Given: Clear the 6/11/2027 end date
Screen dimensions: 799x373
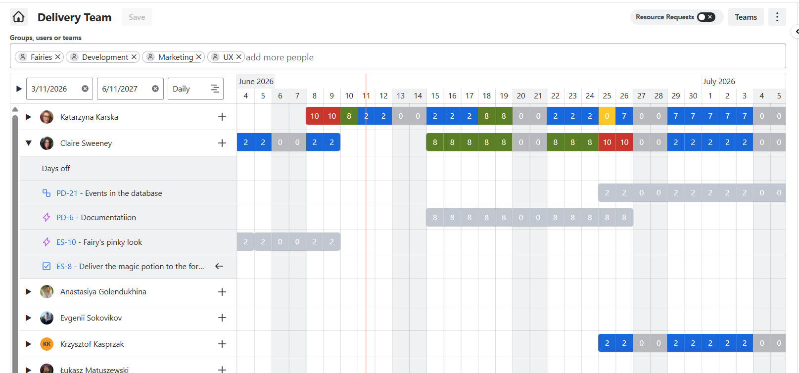Looking at the screenshot, I should [x=155, y=89].
